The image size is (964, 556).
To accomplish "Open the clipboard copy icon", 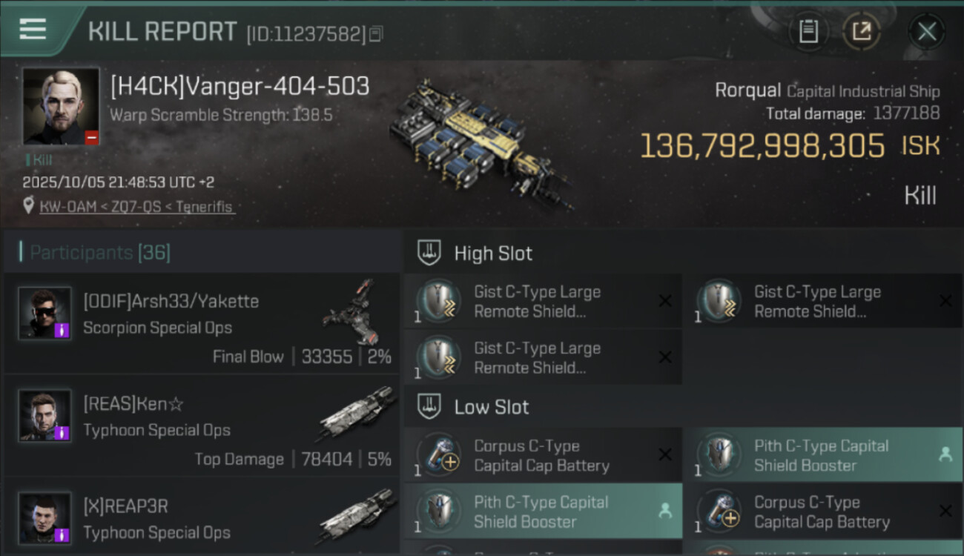I will tap(808, 31).
